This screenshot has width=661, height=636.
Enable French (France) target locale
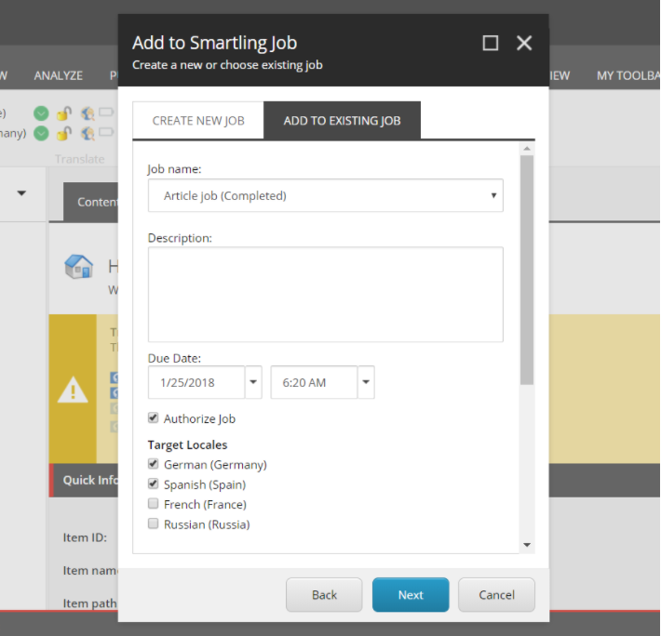click(x=153, y=503)
